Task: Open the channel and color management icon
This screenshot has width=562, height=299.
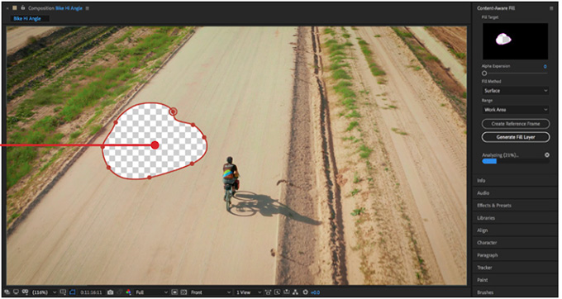Action: click(x=129, y=292)
